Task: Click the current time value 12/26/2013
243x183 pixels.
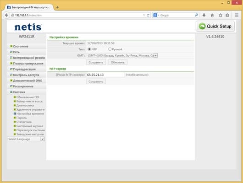Action: click(101, 43)
